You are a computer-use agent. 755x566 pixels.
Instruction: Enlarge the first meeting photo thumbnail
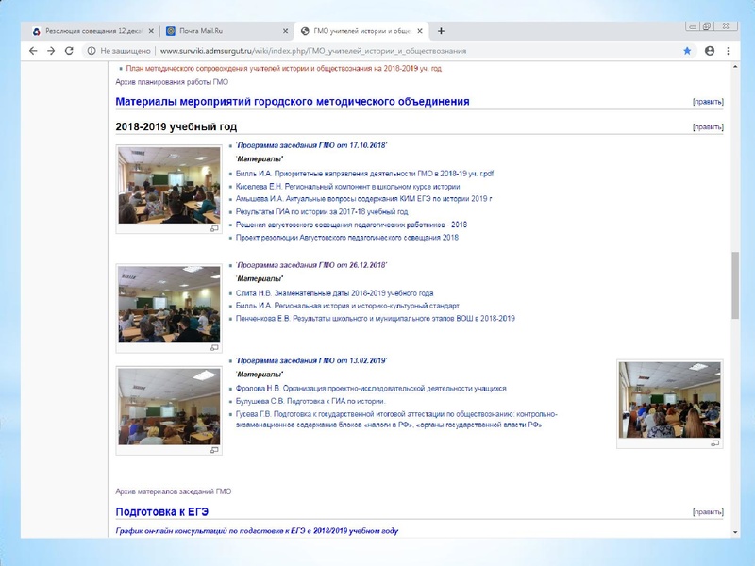168,183
